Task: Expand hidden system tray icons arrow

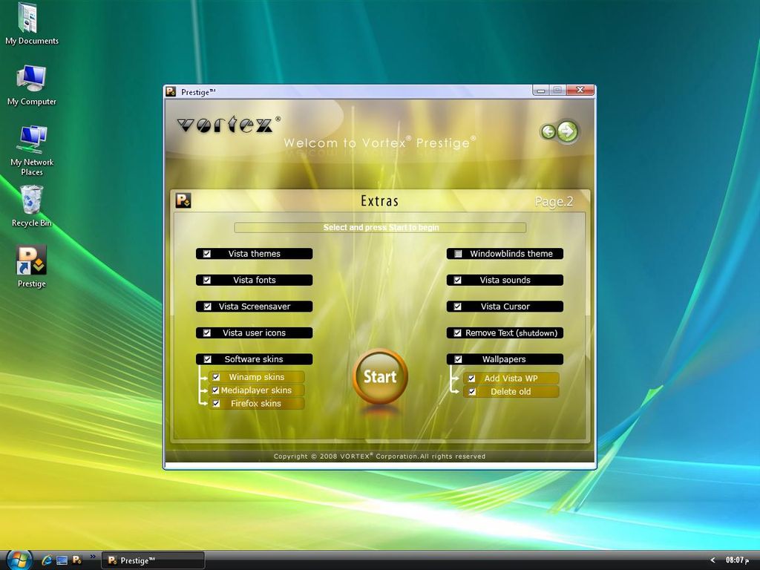Action: pos(712,560)
